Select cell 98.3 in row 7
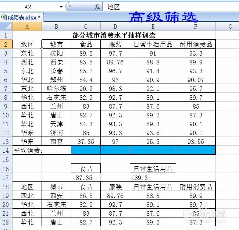The height and width of the screenshot is (230, 239). [115, 89]
